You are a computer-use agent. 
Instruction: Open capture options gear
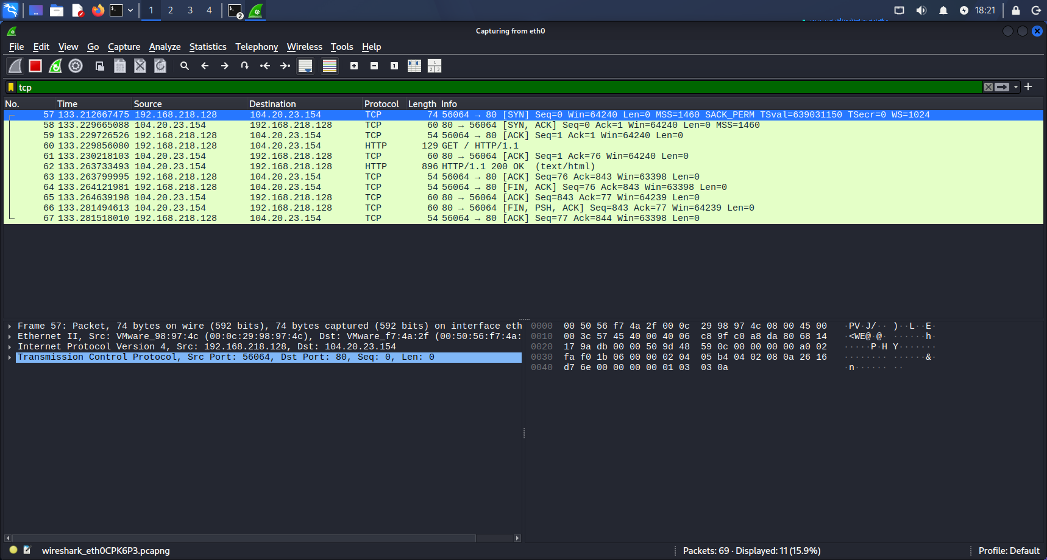(x=76, y=66)
